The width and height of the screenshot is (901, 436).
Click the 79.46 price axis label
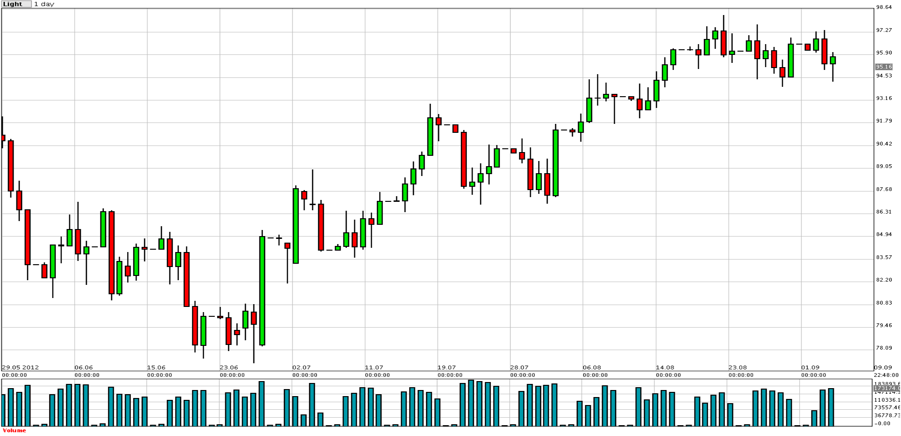coord(884,325)
